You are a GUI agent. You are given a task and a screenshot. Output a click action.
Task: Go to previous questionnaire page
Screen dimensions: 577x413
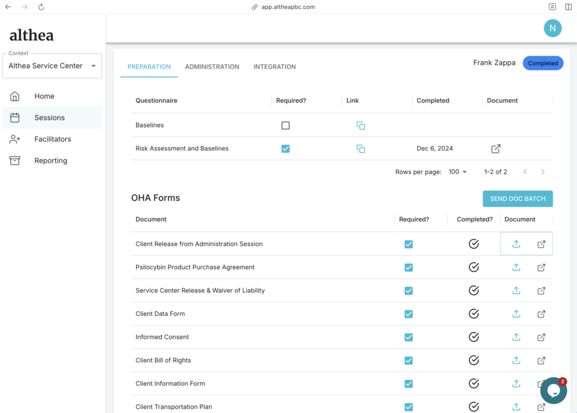[x=525, y=172]
